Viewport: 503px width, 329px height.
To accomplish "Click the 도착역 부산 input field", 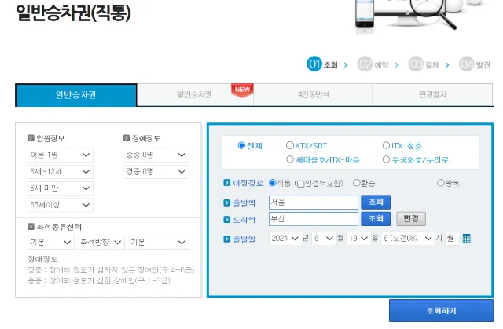I will click(x=312, y=219).
